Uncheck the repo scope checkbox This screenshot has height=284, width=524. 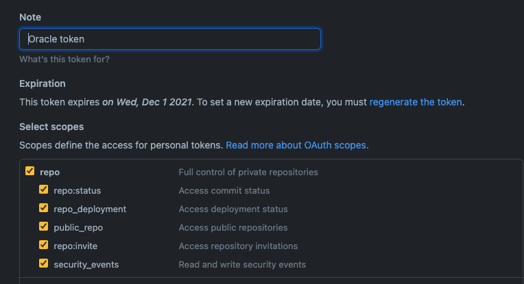[x=29, y=172]
